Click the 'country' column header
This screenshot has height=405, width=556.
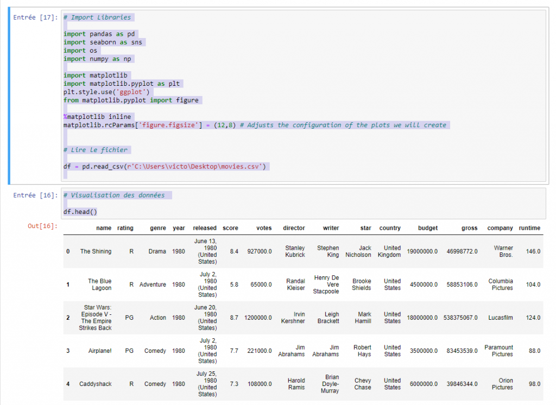[390, 228]
